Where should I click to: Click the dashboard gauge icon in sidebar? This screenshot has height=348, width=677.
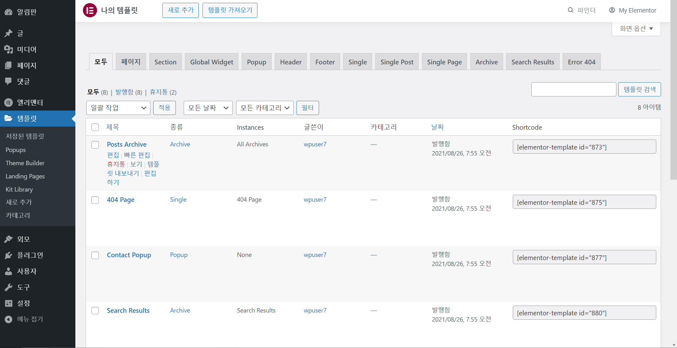pos(8,12)
